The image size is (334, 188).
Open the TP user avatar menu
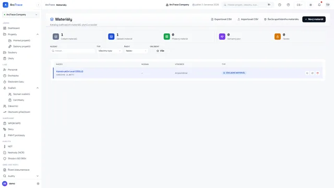click(x=328, y=5)
